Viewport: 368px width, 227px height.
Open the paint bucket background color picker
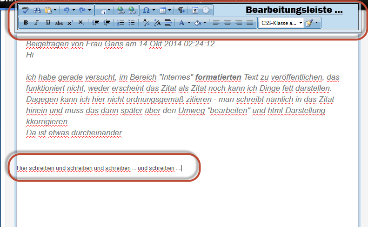tap(197, 22)
